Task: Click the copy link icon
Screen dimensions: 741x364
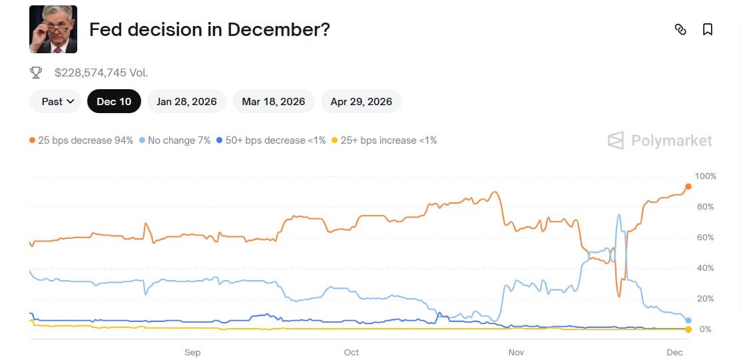Action: coord(680,29)
